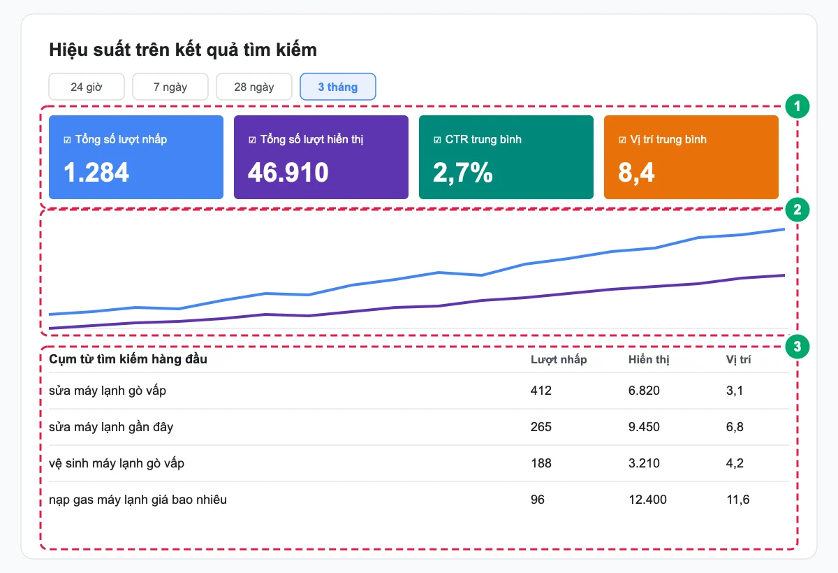Click the 4,2 position cell
The width and height of the screenshot is (838, 573).
(735, 463)
